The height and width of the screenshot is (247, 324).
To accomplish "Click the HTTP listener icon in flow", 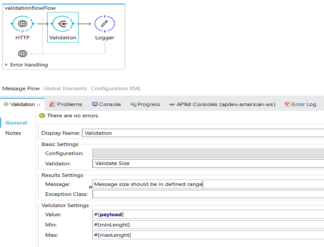I will (23, 24).
